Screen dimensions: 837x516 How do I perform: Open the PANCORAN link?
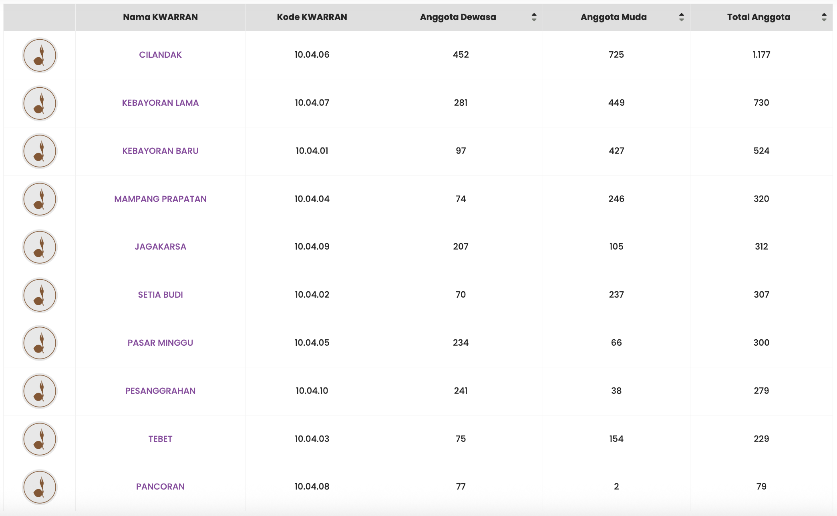[160, 487]
